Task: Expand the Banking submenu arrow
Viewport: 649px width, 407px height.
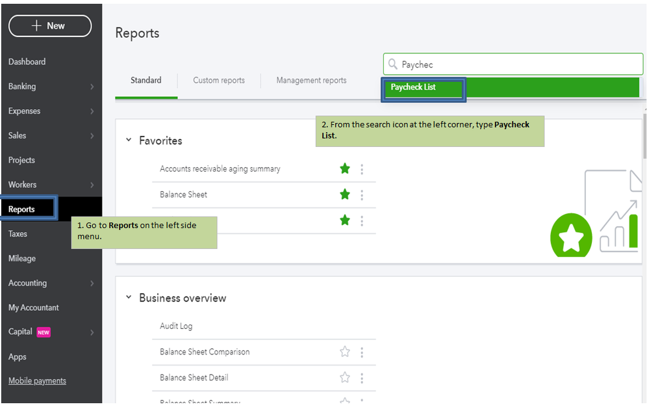Action: (x=92, y=86)
